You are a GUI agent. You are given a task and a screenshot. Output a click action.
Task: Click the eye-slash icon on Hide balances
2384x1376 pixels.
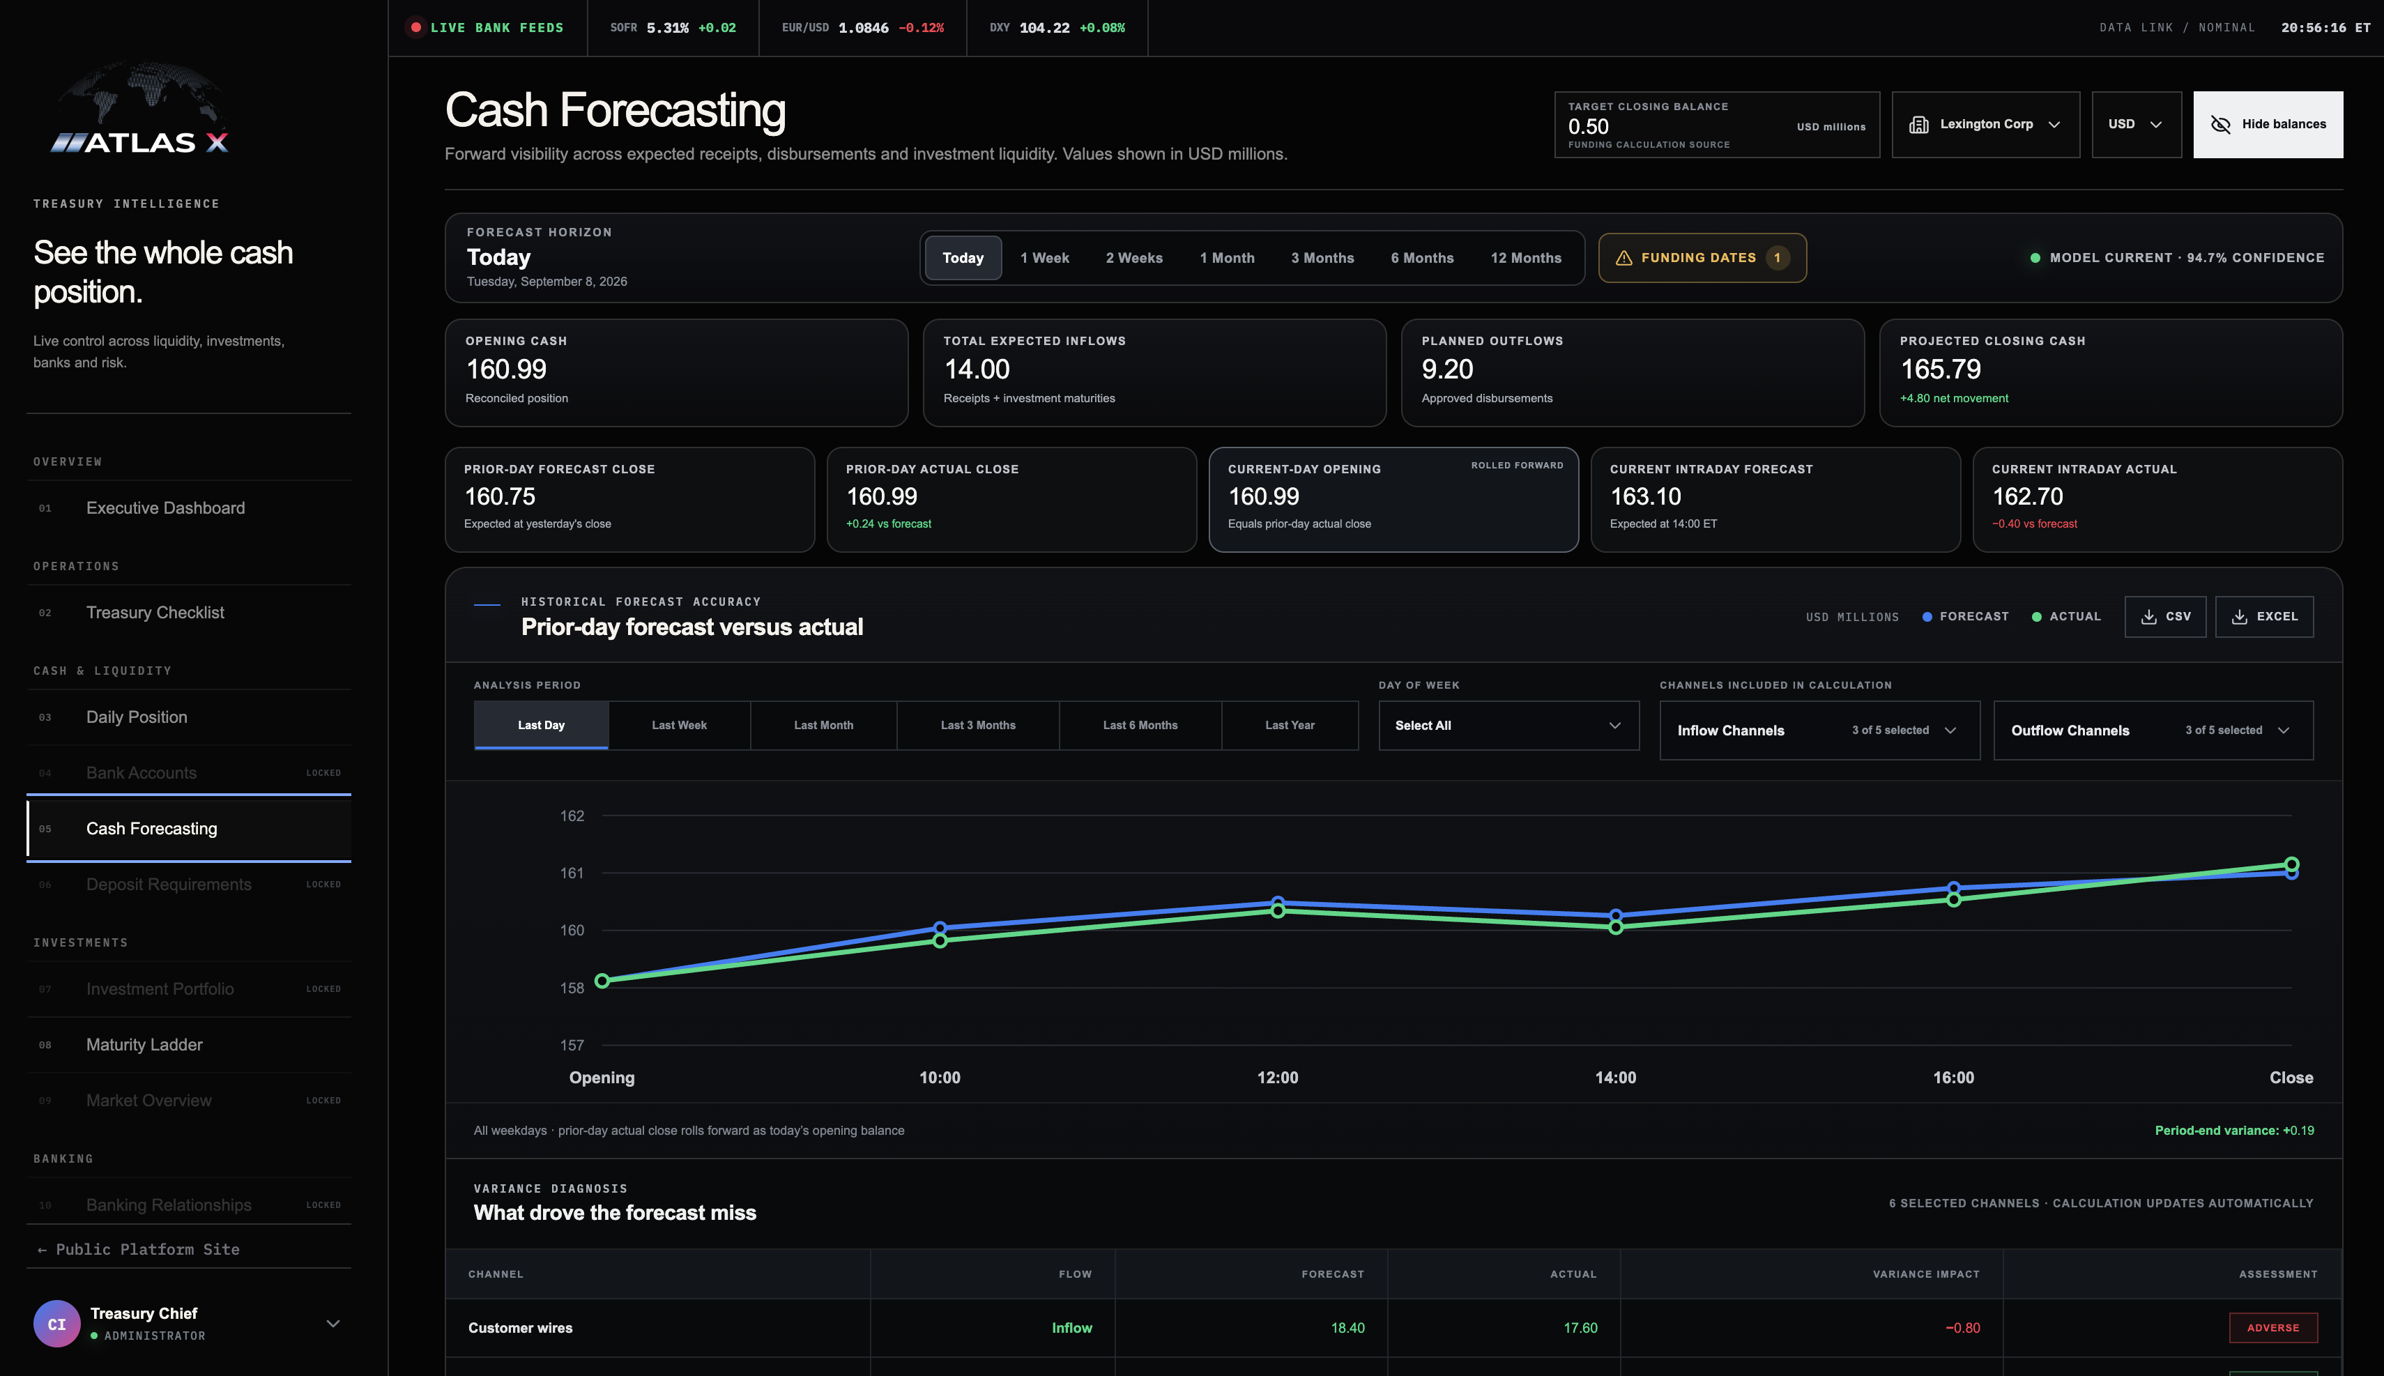[2220, 125]
